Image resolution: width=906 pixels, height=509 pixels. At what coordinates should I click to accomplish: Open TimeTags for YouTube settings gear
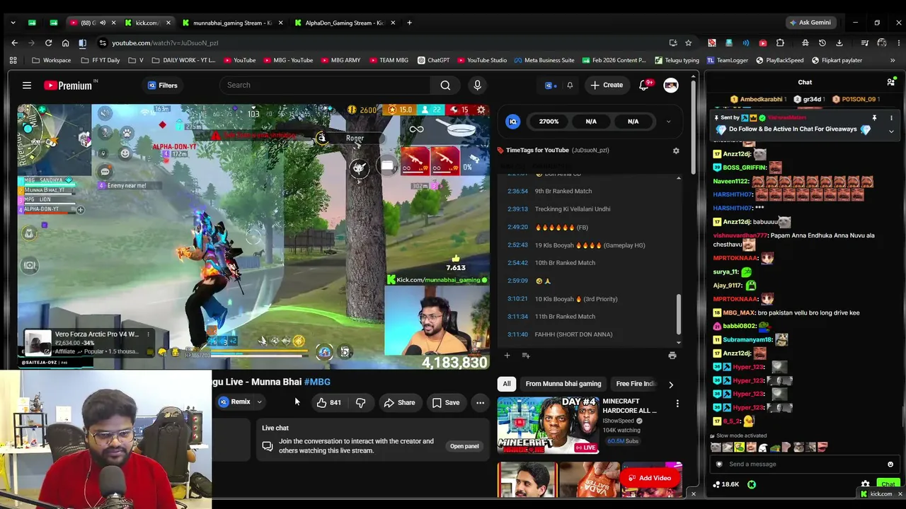click(x=676, y=151)
